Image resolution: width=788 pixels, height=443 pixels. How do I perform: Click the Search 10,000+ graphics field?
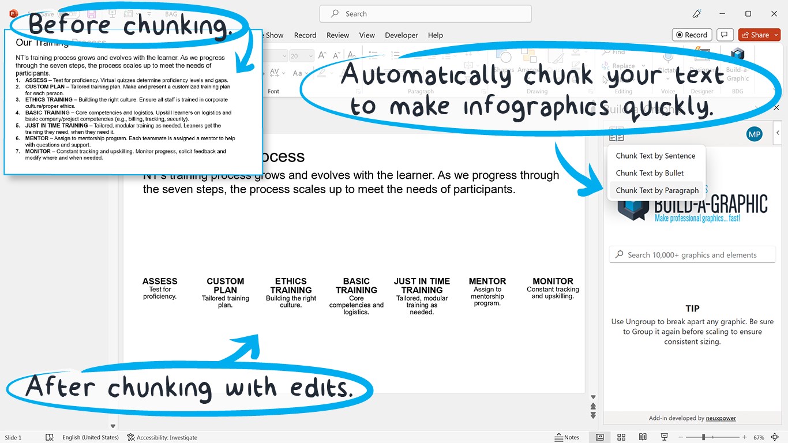coord(692,254)
